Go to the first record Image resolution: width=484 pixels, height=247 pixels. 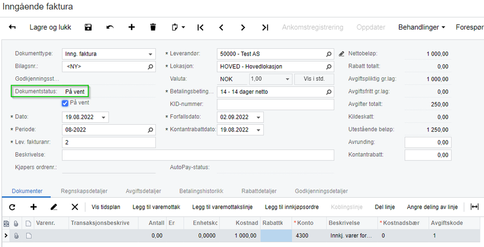point(200,28)
